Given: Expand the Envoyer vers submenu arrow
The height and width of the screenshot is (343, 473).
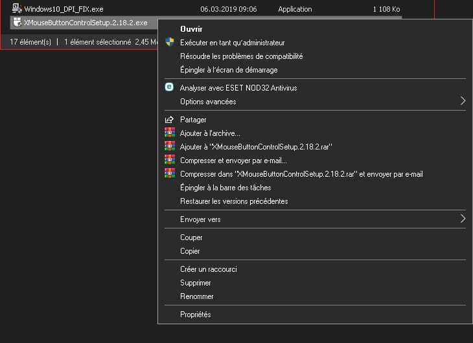Looking at the screenshot, I should [463, 219].
